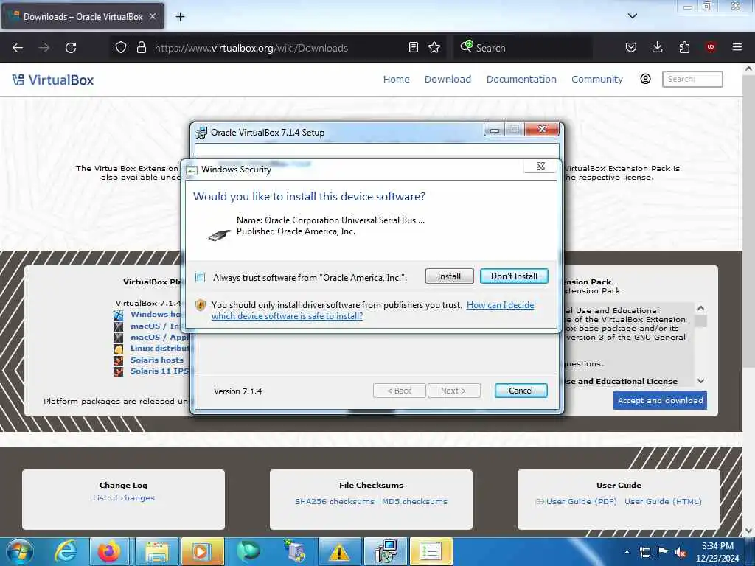Click the uBlock Origin extension icon

710,47
